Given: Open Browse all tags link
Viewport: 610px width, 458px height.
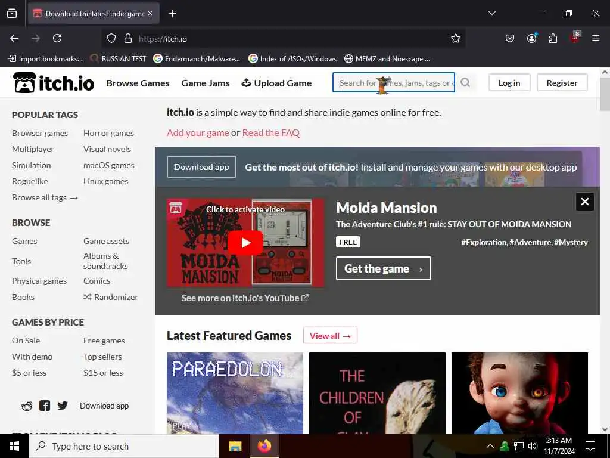Looking at the screenshot, I should pos(45,197).
